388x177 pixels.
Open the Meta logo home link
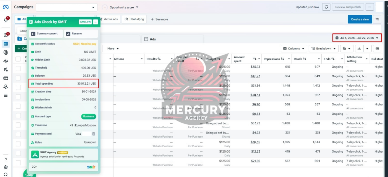pos(6,7)
